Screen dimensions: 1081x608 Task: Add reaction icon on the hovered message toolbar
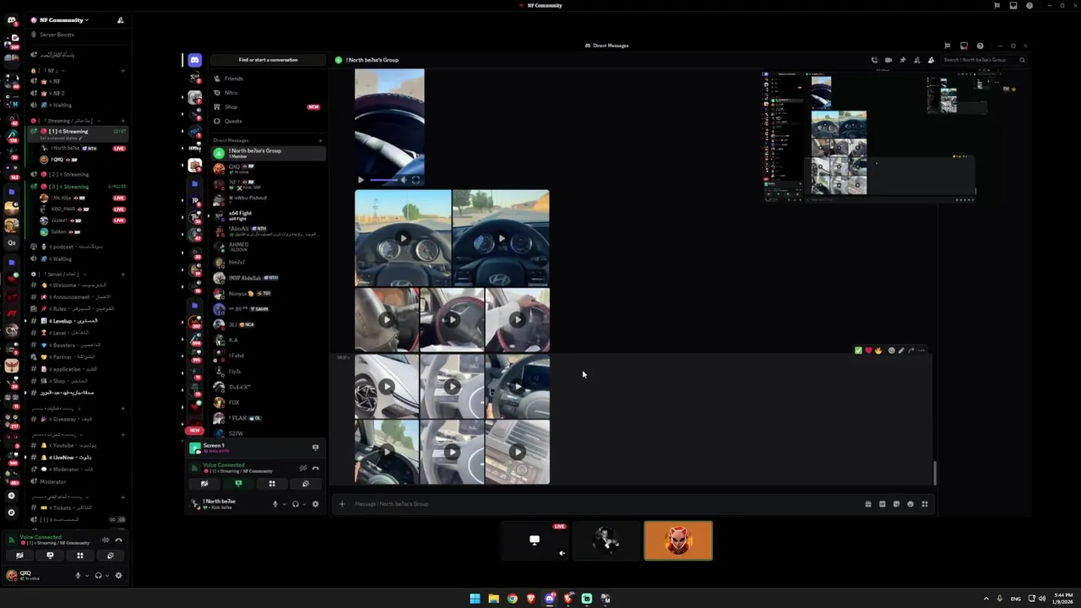891,350
